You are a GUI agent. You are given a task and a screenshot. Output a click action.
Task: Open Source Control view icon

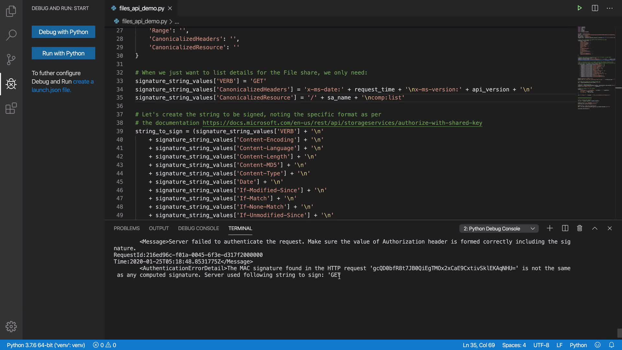pos(11,59)
